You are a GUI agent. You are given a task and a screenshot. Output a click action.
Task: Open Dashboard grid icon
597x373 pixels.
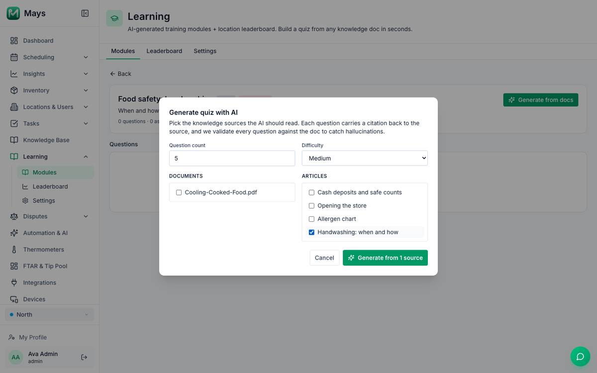click(14, 41)
